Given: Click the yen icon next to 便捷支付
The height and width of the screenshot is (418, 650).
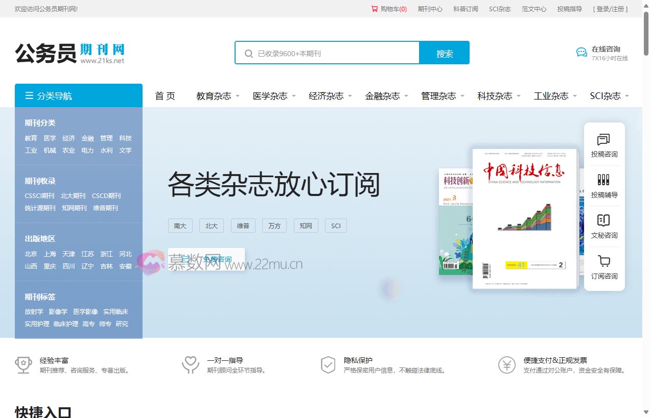Looking at the screenshot, I should click(x=507, y=365).
